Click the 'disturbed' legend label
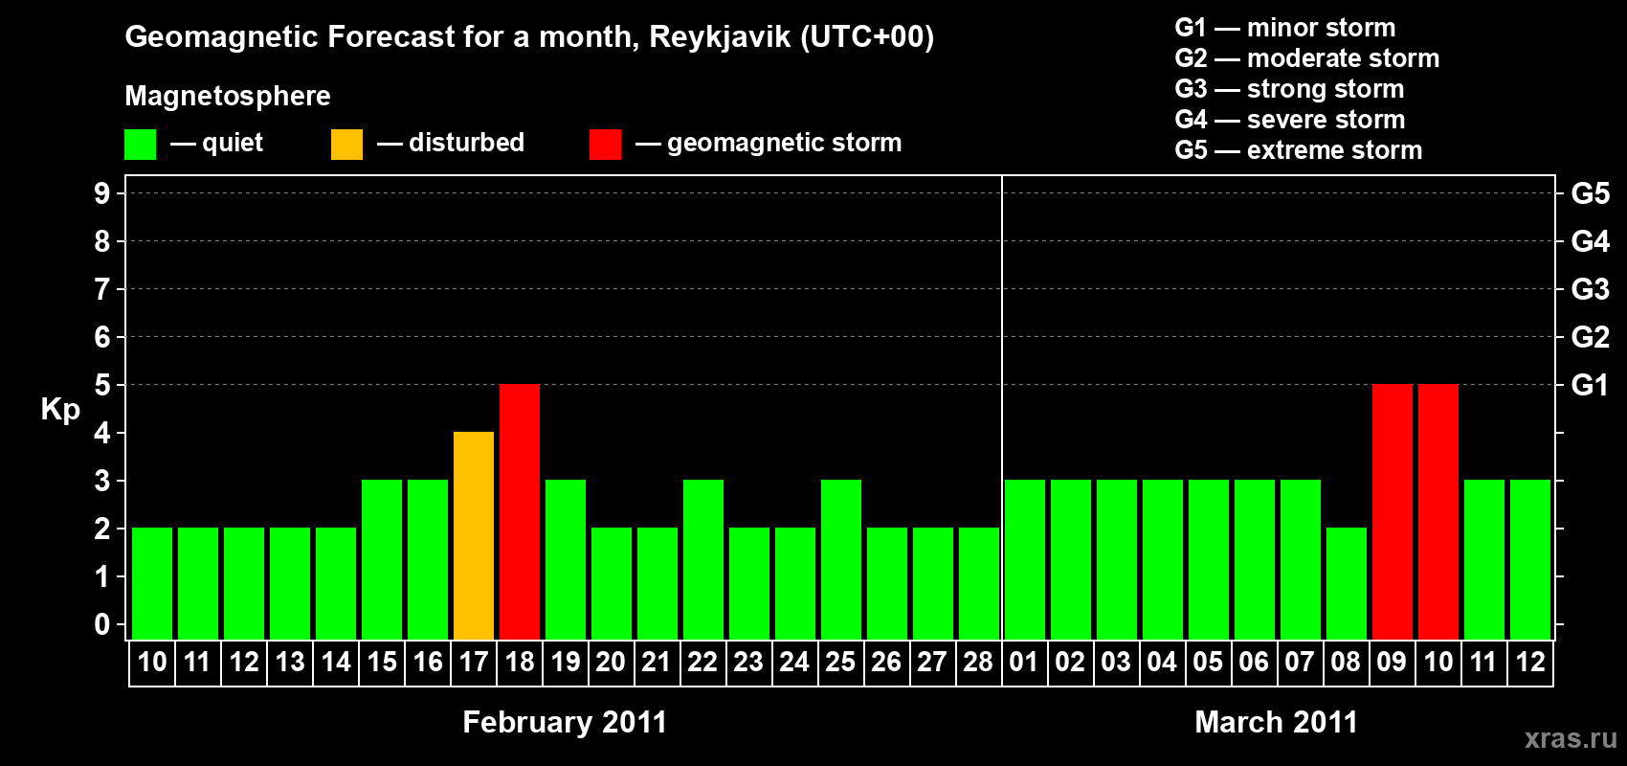1627x766 pixels. pos(466,143)
